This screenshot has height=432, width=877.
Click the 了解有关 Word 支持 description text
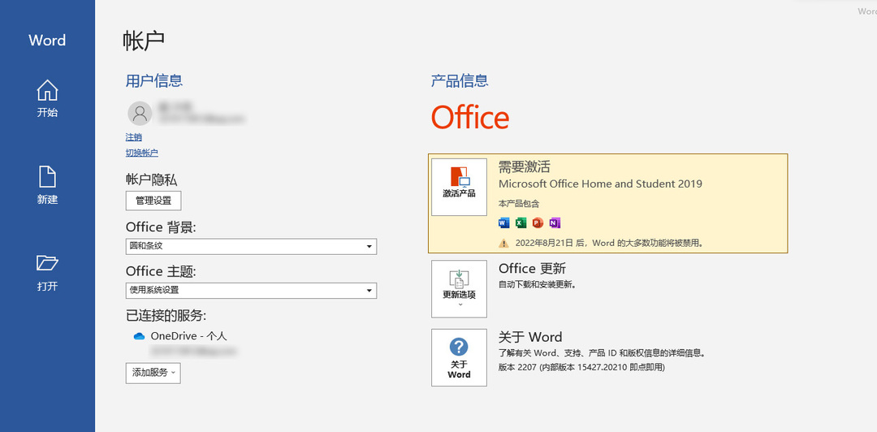(x=601, y=354)
